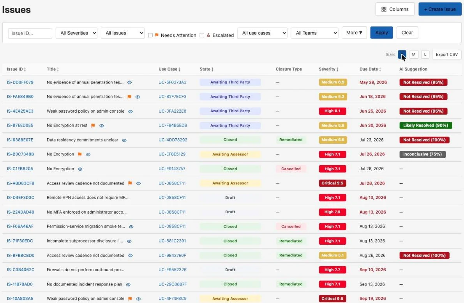Select size L row density
The height and width of the screenshot is (303, 464).
click(x=425, y=55)
